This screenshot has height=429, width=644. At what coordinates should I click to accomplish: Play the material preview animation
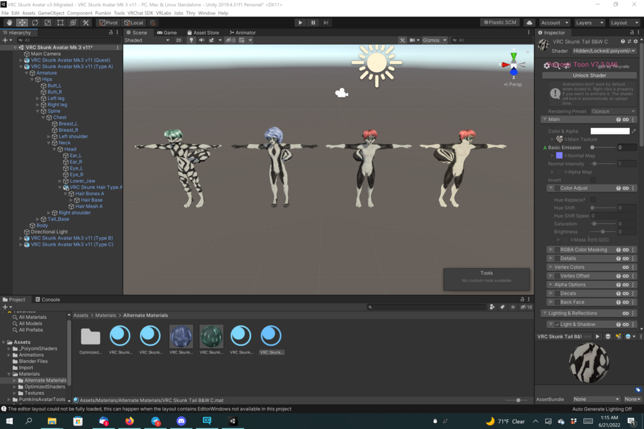[x=598, y=337]
